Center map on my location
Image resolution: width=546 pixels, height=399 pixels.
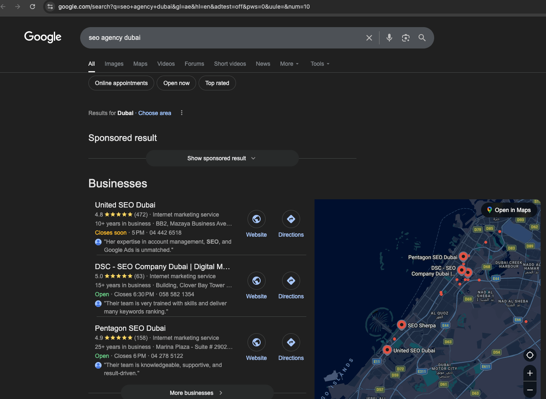pyautogui.click(x=530, y=355)
